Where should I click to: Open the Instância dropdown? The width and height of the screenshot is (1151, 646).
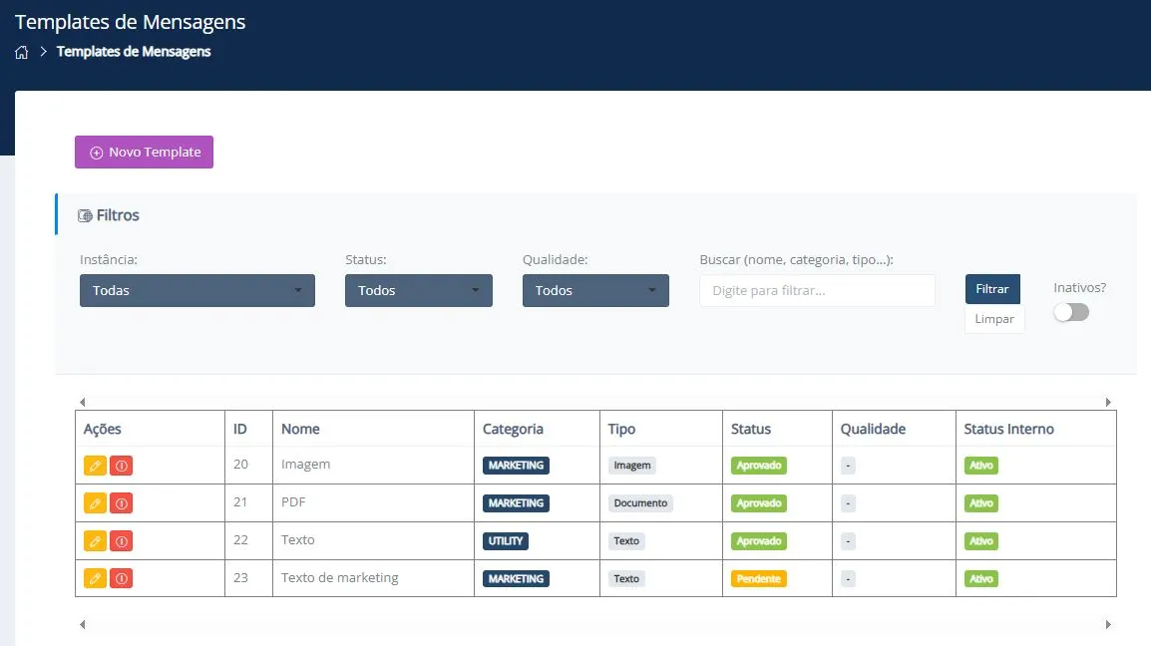[197, 291]
